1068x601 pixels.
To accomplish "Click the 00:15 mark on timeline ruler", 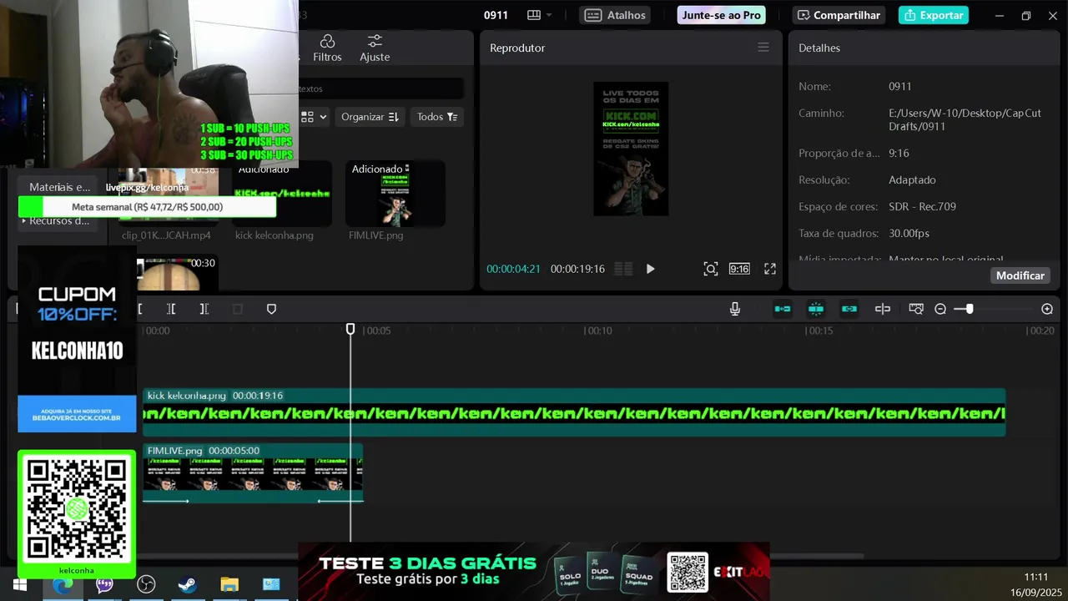I will click(x=819, y=331).
